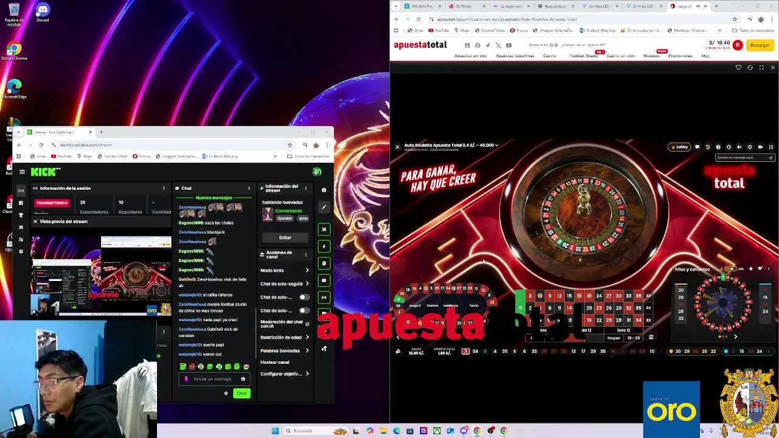Viewport: 779px width, 438px height.
Task: Open the Football Studio menu item
Action: coord(584,56)
